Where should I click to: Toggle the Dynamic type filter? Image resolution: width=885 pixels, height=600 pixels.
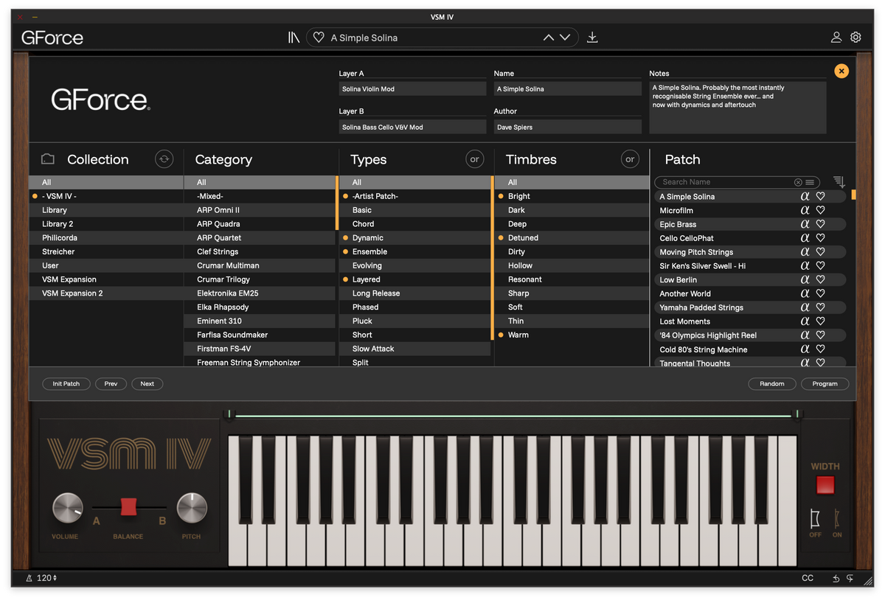click(x=414, y=238)
